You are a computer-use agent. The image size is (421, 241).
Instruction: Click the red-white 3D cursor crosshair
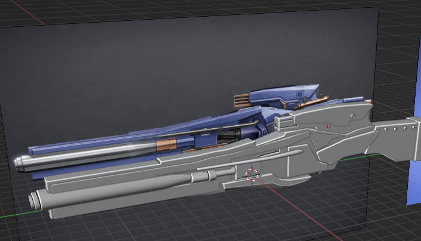251,175
